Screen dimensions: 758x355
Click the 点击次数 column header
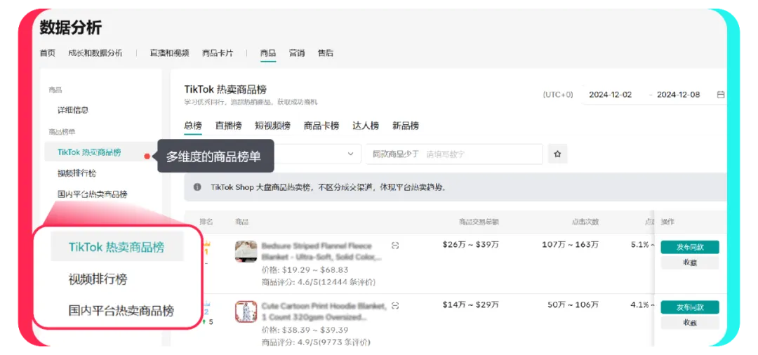585,222
